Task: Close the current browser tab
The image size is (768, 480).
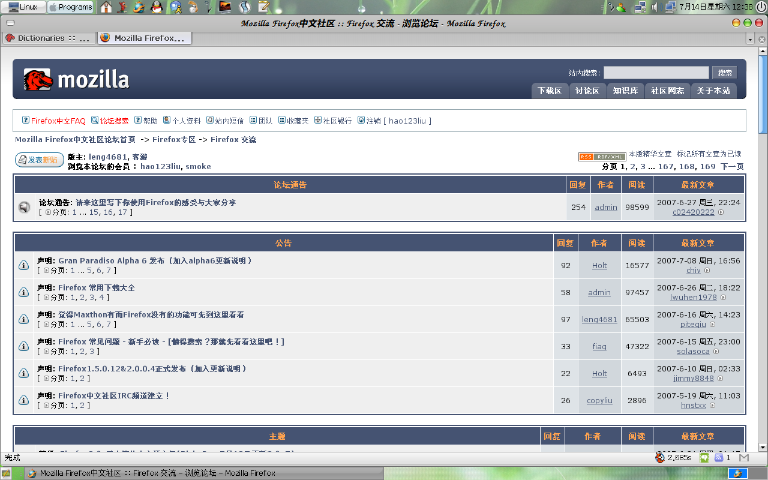Action: (x=762, y=38)
